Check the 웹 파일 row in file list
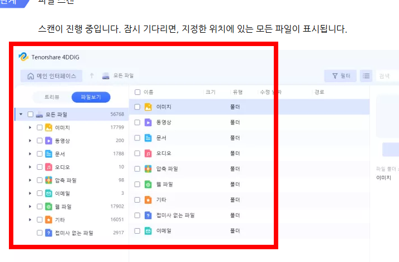399x262 pixels. (x=137, y=184)
